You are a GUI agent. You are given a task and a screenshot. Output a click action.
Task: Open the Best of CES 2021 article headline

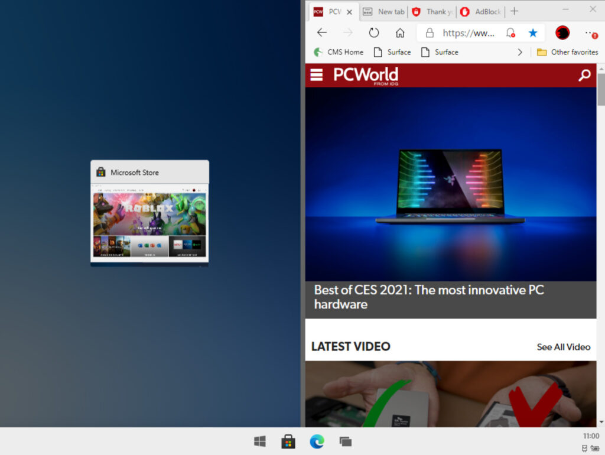click(428, 297)
